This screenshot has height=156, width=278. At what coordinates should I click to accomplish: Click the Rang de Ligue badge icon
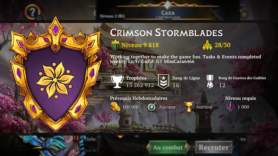pos(164,81)
